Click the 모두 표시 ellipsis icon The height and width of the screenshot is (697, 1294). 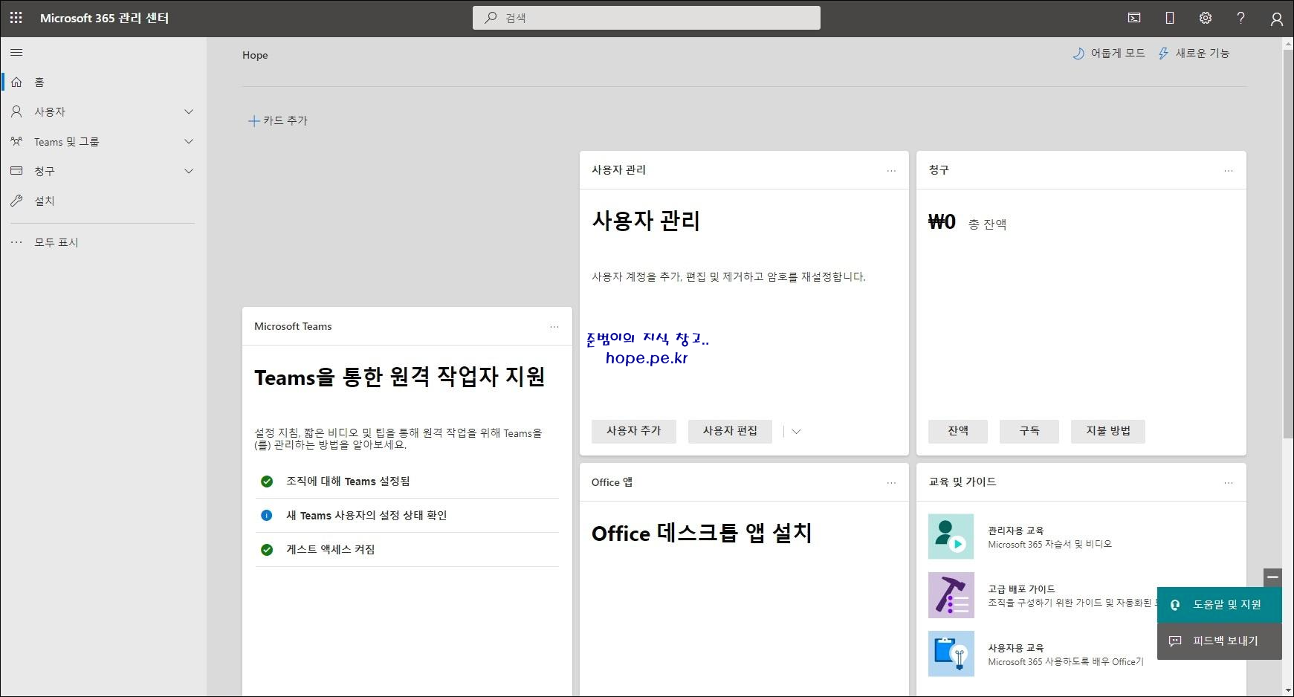(16, 242)
